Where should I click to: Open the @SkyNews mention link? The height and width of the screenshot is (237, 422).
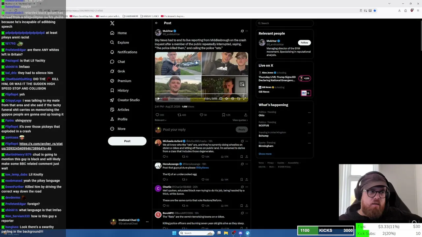(x=202, y=168)
